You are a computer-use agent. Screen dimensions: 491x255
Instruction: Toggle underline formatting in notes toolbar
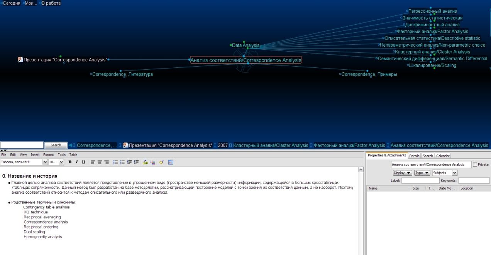83,162
